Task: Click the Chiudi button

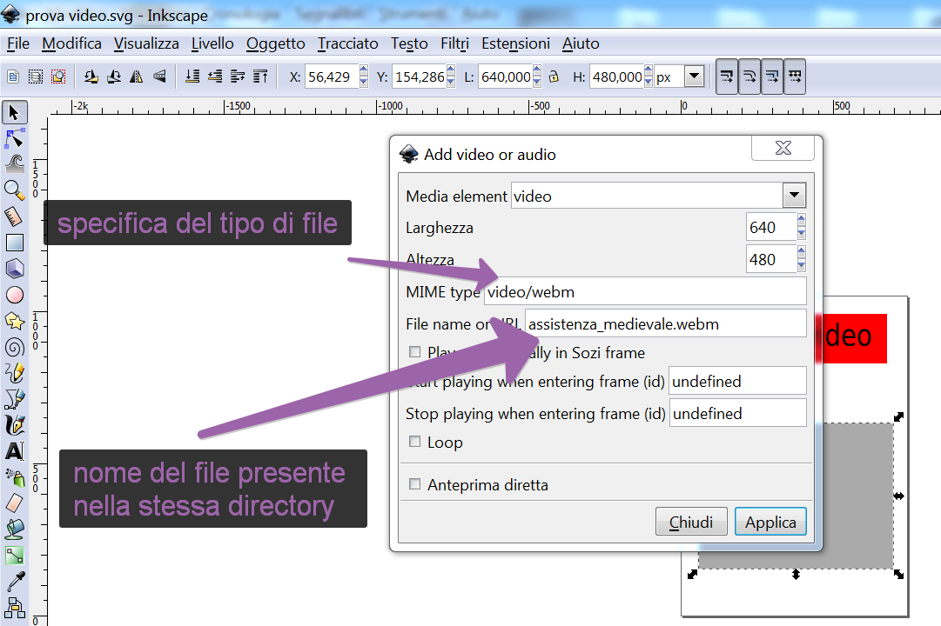Action: point(691,522)
